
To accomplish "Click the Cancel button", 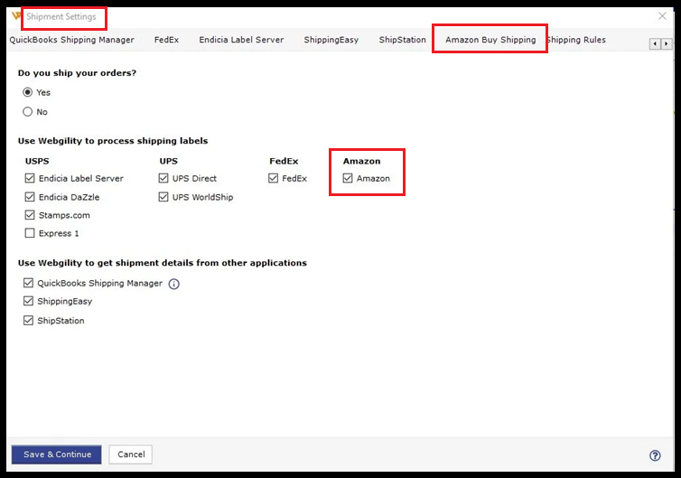I will click(x=131, y=455).
